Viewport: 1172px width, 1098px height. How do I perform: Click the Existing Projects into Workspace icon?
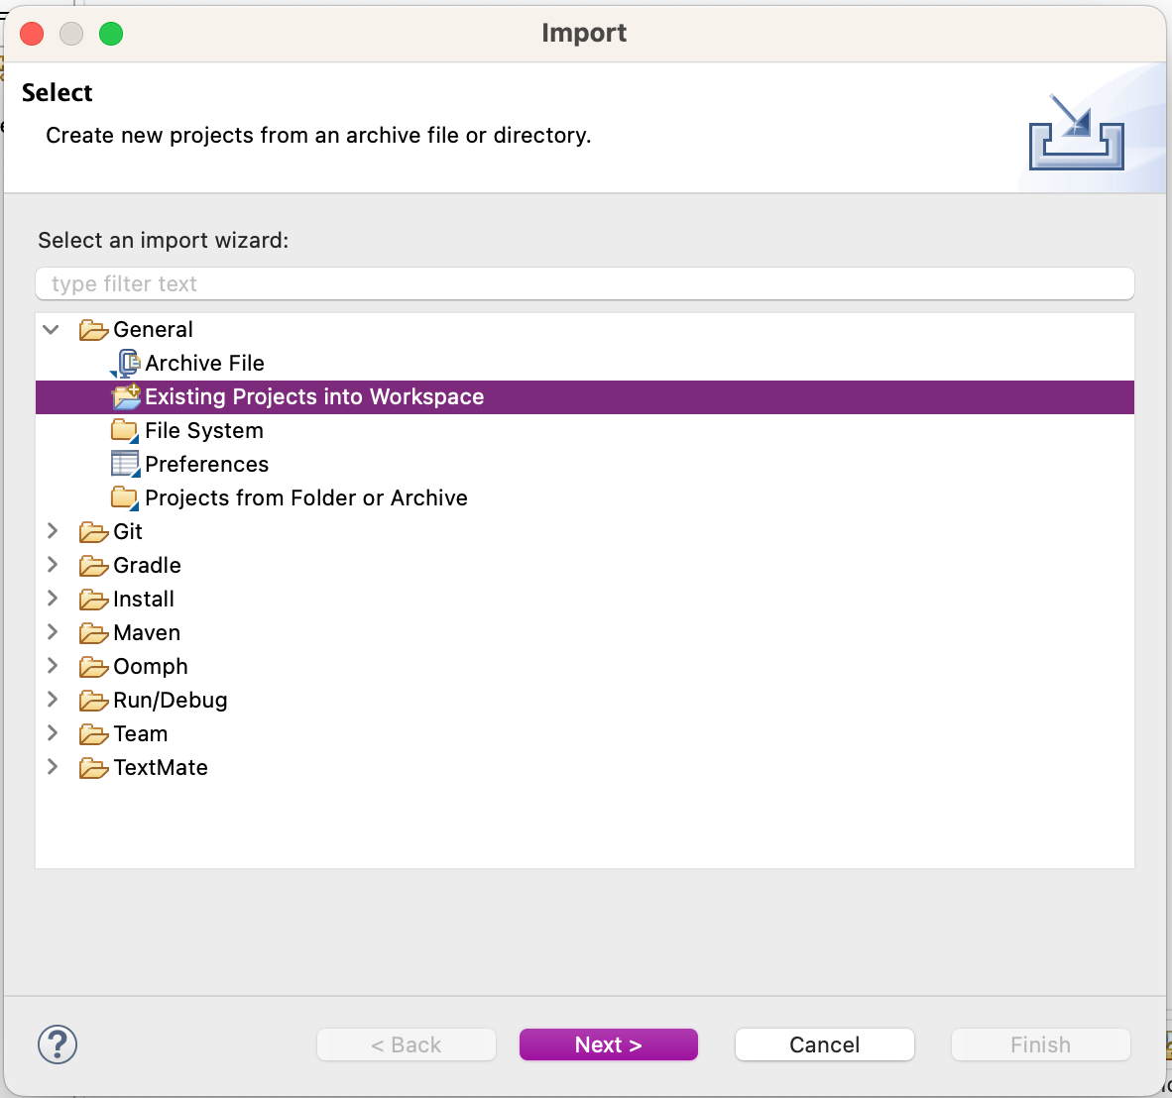127,397
